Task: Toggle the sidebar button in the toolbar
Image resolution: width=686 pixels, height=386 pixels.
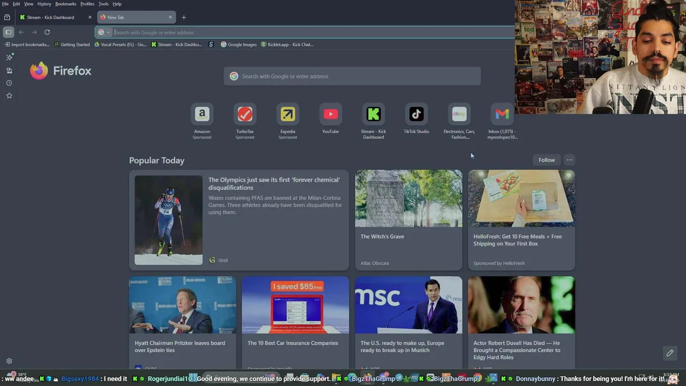Action: 9,32
